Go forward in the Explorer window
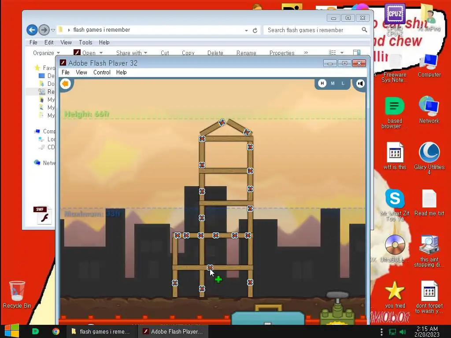 click(x=44, y=30)
